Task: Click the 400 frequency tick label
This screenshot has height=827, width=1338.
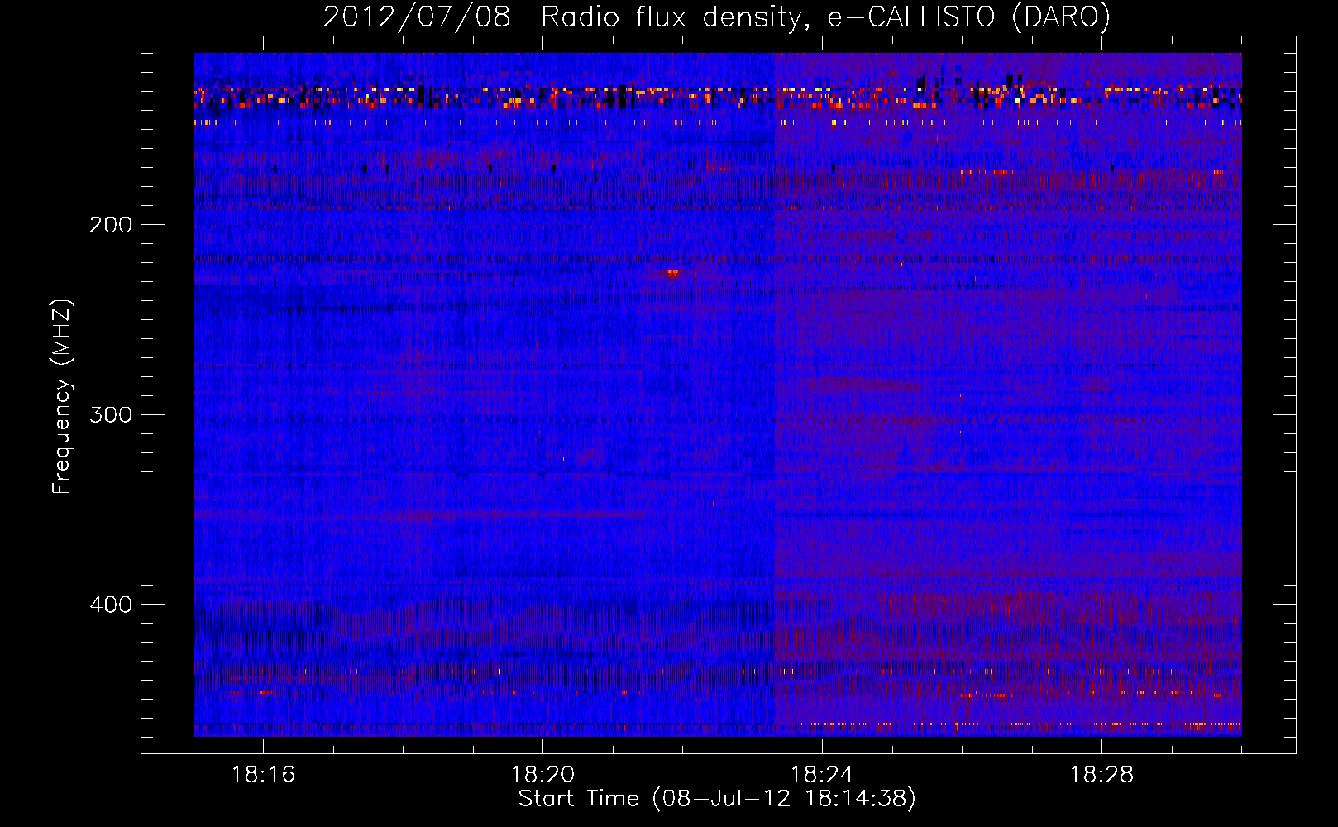Action: tap(111, 605)
